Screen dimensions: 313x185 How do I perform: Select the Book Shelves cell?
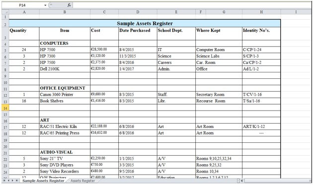pyautogui.click(x=65, y=101)
